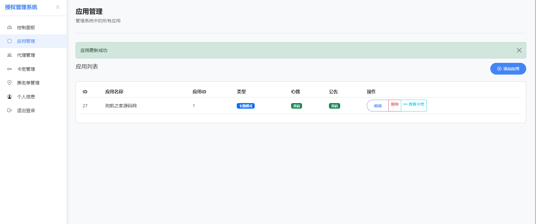This screenshot has height=224, width=536.
Task: Click the heartbeat 开启 status badge
Action: click(296, 106)
